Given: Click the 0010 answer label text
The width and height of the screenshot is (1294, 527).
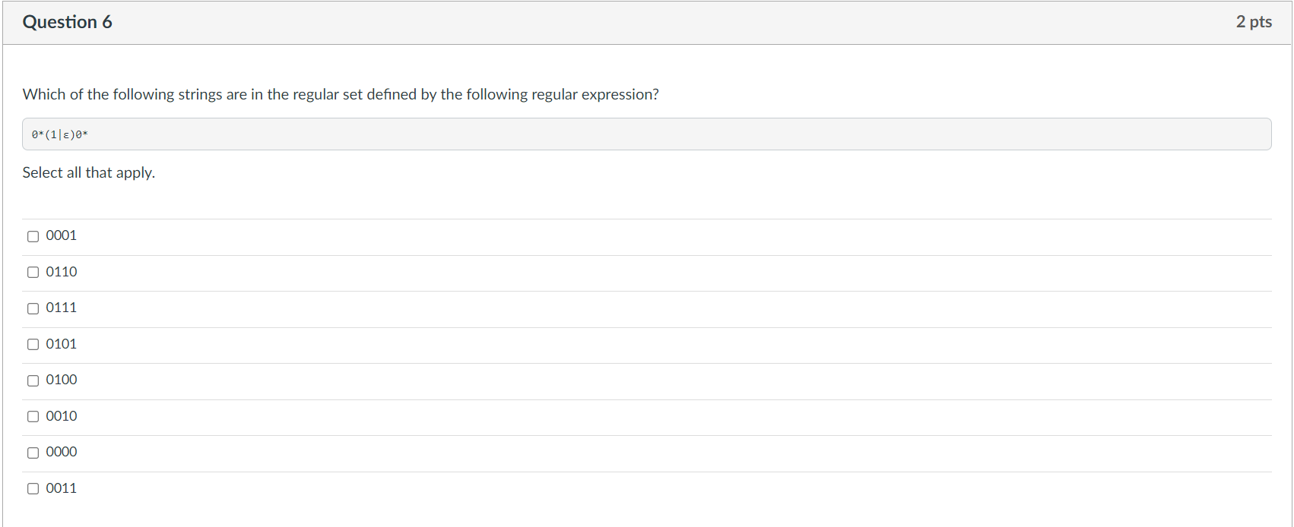Looking at the screenshot, I should (62, 416).
